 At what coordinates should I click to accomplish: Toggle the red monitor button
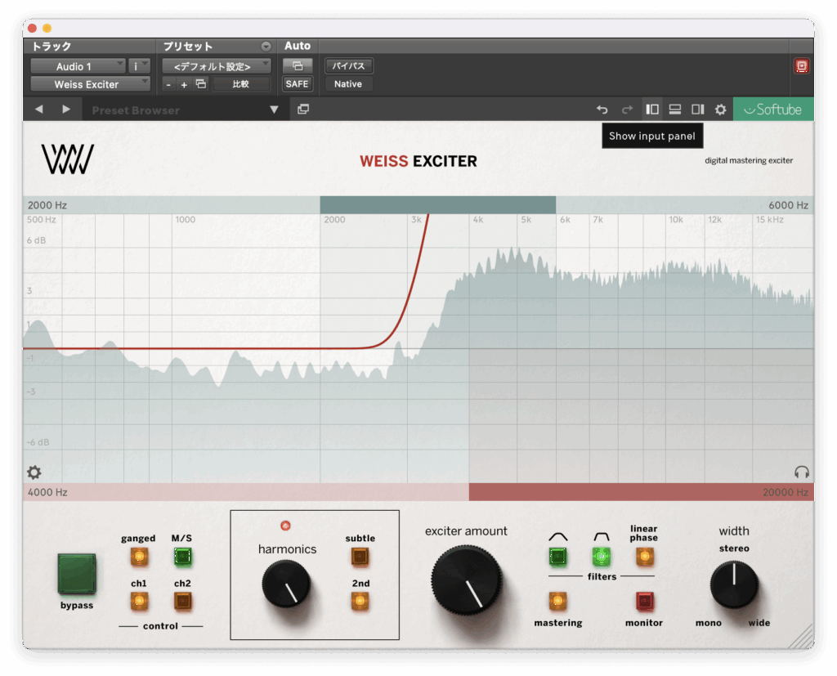(645, 602)
